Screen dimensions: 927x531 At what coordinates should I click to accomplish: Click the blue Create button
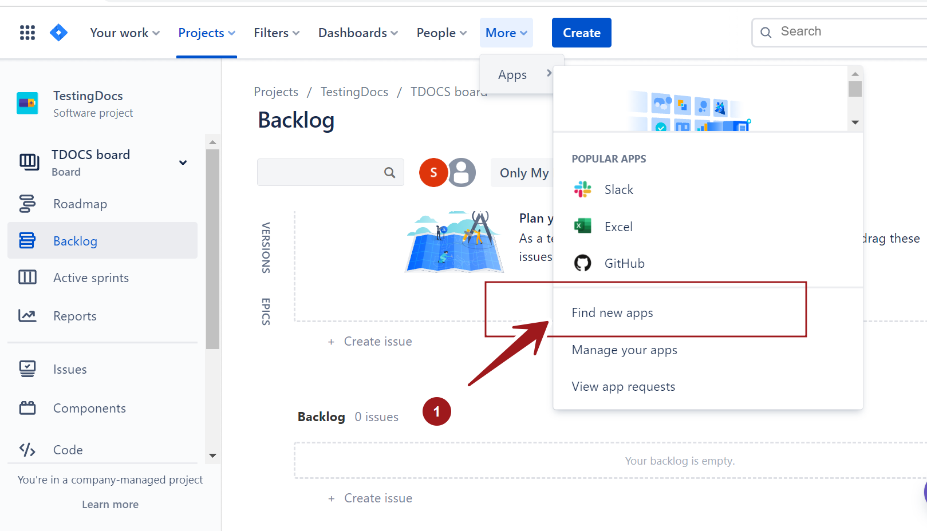581,32
